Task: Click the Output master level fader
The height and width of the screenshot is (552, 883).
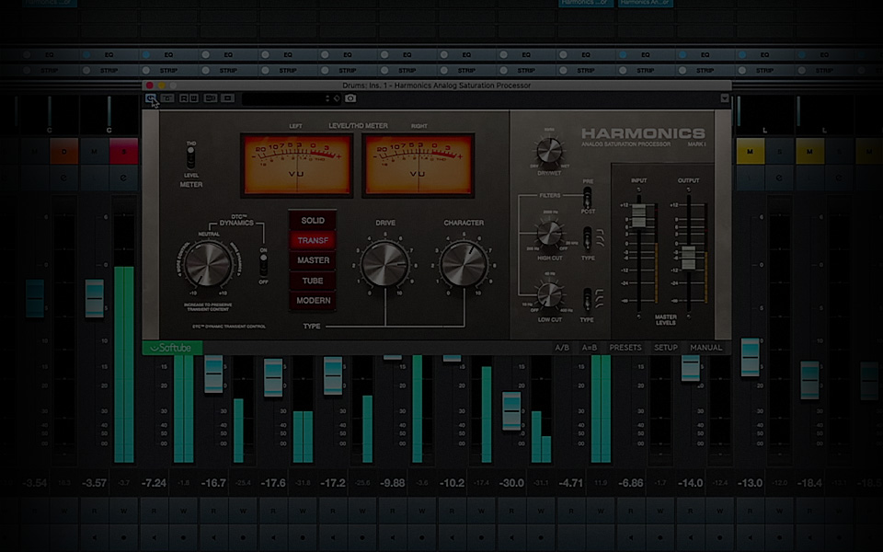Action: coord(688,258)
